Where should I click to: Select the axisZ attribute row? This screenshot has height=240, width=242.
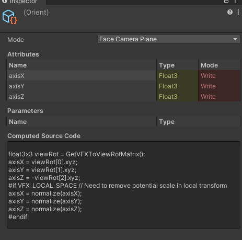tap(123, 96)
